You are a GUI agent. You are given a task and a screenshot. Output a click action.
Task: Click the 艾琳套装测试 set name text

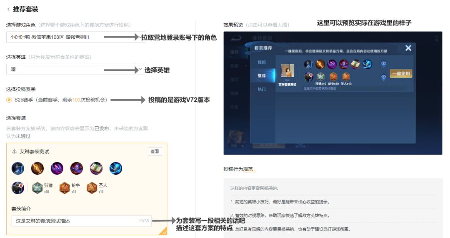(x=35, y=152)
